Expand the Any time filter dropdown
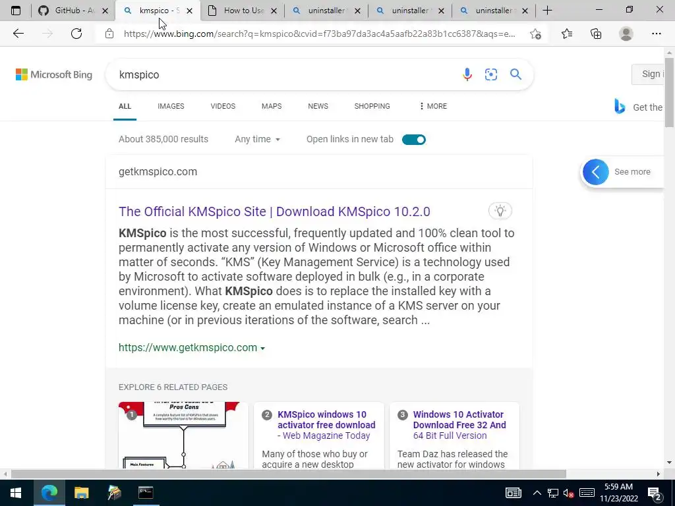This screenshot has width=675, height=506. [x=258, y=139]
